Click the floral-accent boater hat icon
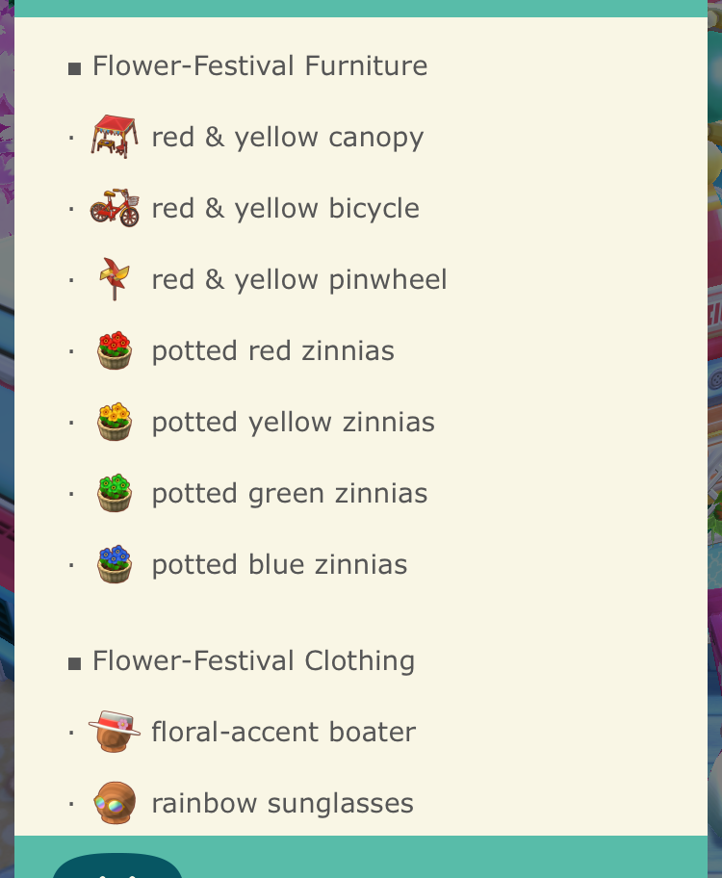The height and width of the screenshot is (878, 722). click(x=115, y=732)
